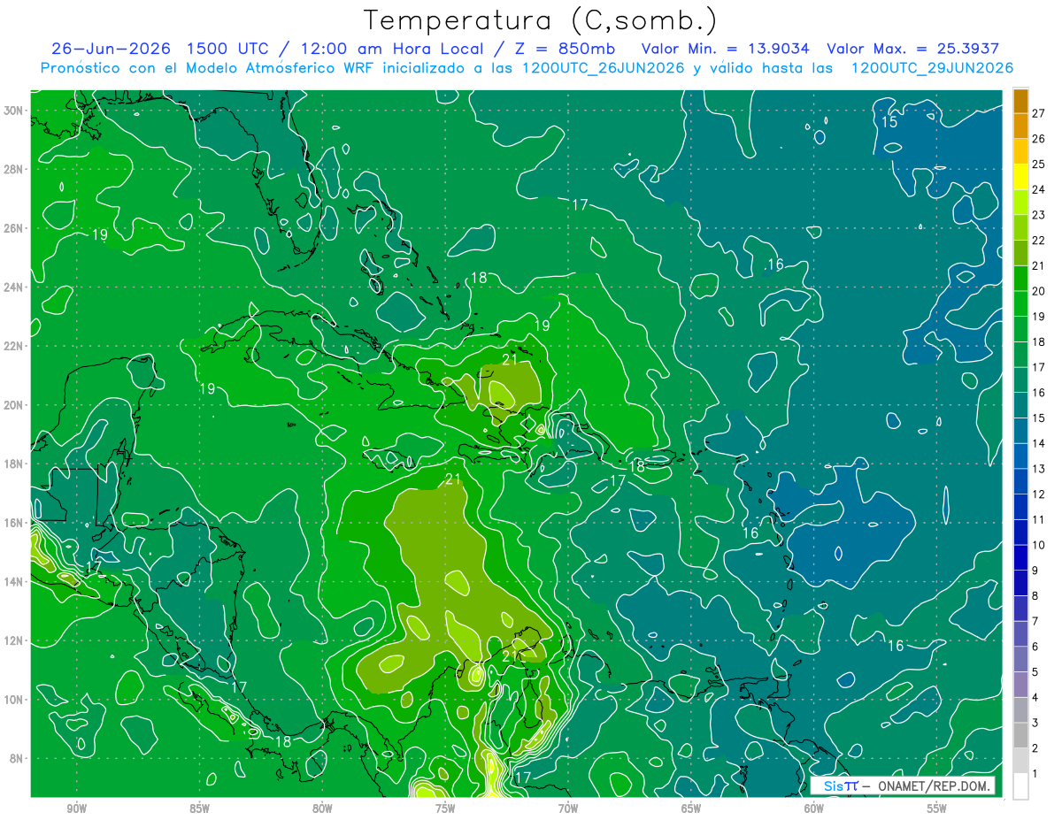Click the "Sisπ" logo text
The width and height of the screenshot is (1062, 820).
842,786
